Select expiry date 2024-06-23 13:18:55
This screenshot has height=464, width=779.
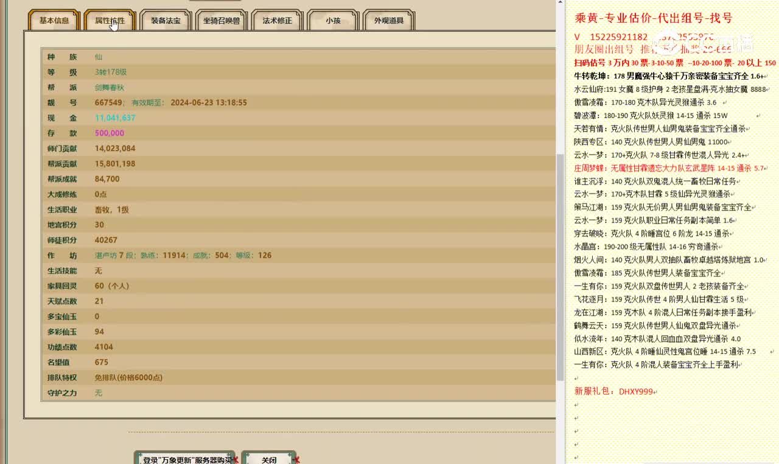(209, 102)
